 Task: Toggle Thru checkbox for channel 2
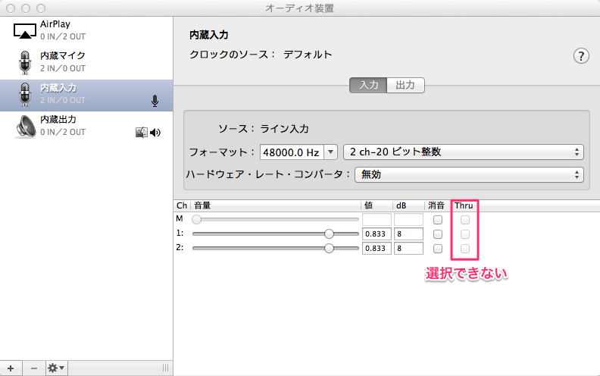click(x=465, y=249)
